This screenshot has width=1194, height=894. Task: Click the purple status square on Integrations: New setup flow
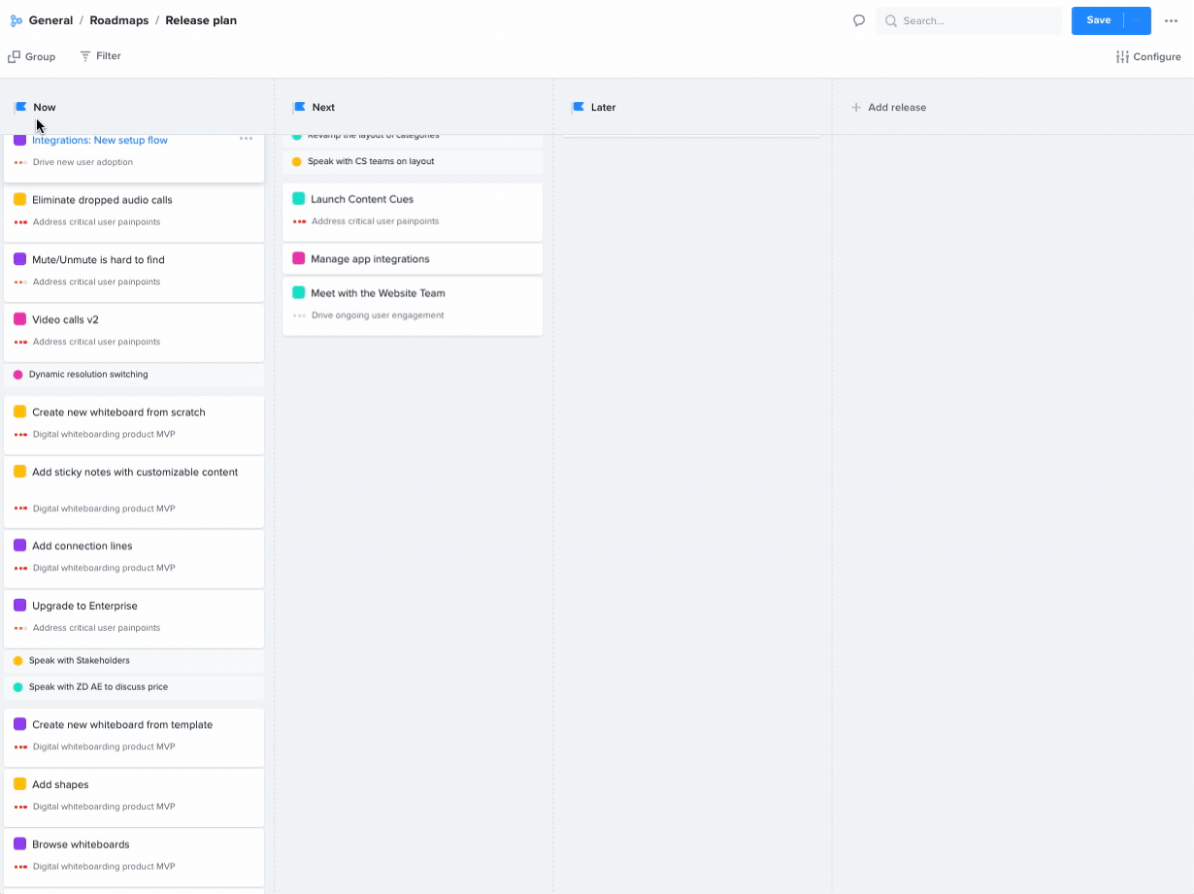tap(19, 140)
